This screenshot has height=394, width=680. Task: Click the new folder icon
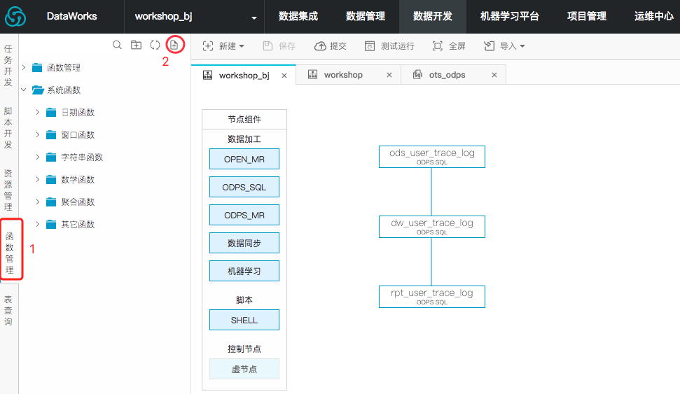click(x=136, y=45)
